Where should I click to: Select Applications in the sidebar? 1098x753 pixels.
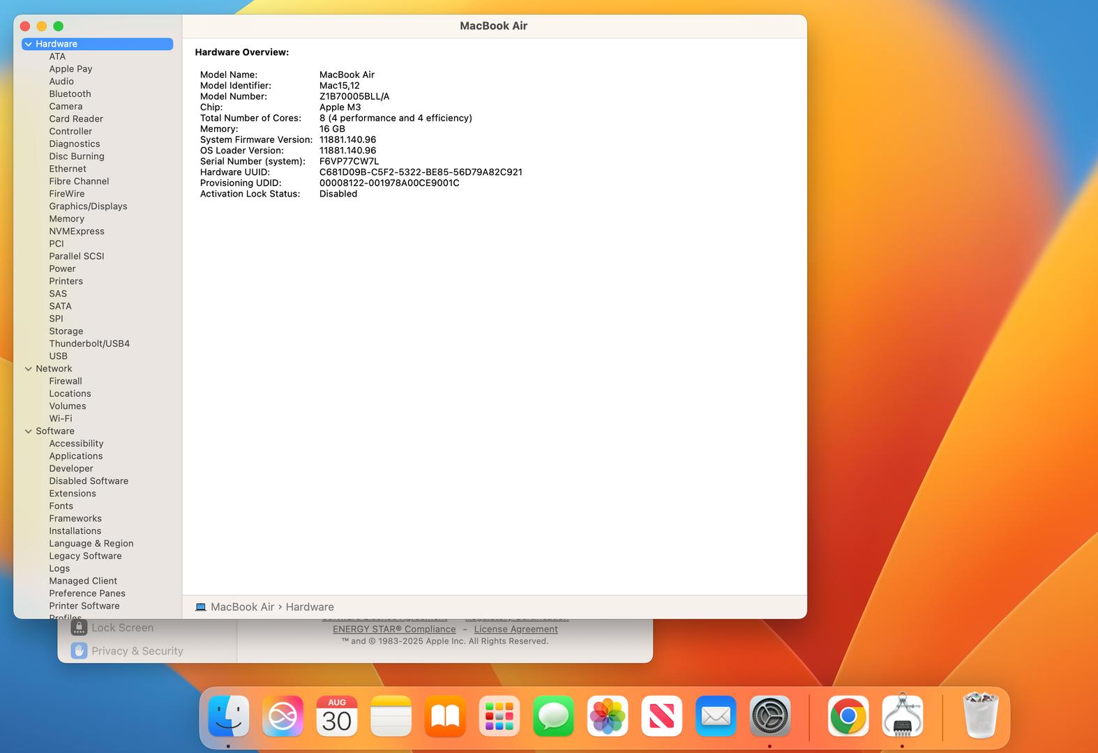(x=75, y=456)
